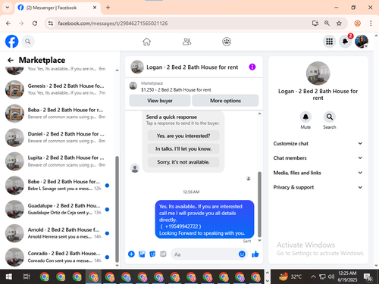Open Chrome zoom magnifier icon
This screenshot has height=284, width=379.
point(327,23)
